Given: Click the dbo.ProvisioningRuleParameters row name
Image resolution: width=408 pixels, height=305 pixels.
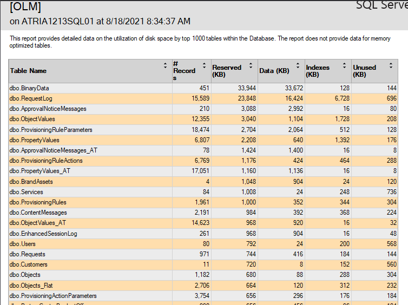Looking at the screenshot, I should coord(51,130).
